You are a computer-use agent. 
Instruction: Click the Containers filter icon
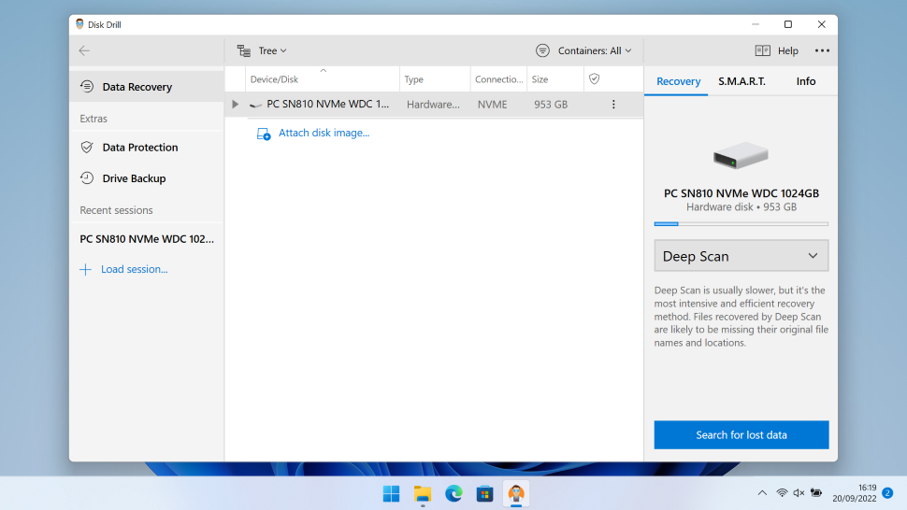pyautogui.click(x=542, y=50)
